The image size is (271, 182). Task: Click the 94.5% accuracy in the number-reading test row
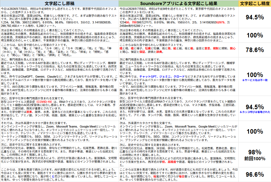point(255,17)
